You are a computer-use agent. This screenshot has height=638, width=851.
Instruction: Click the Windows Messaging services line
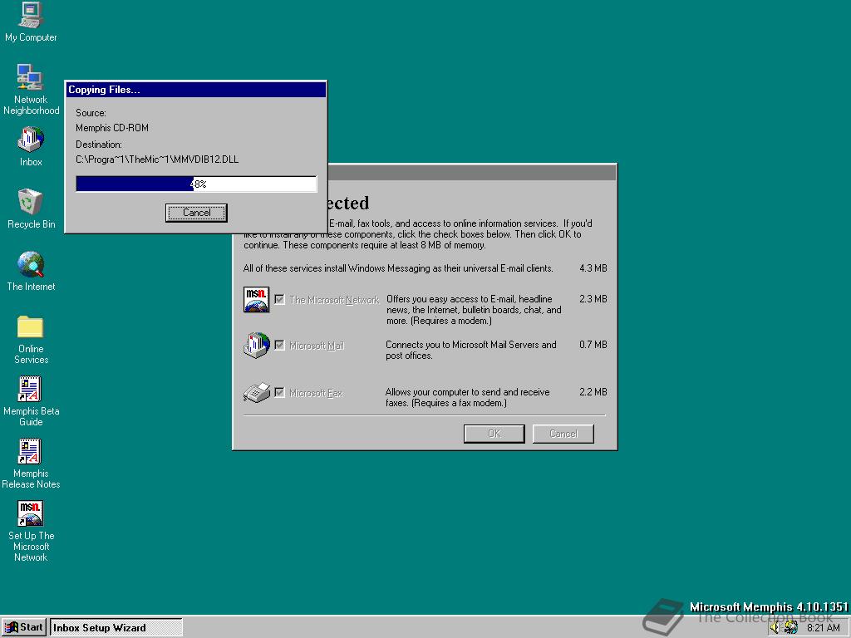[x=398, y=268]
